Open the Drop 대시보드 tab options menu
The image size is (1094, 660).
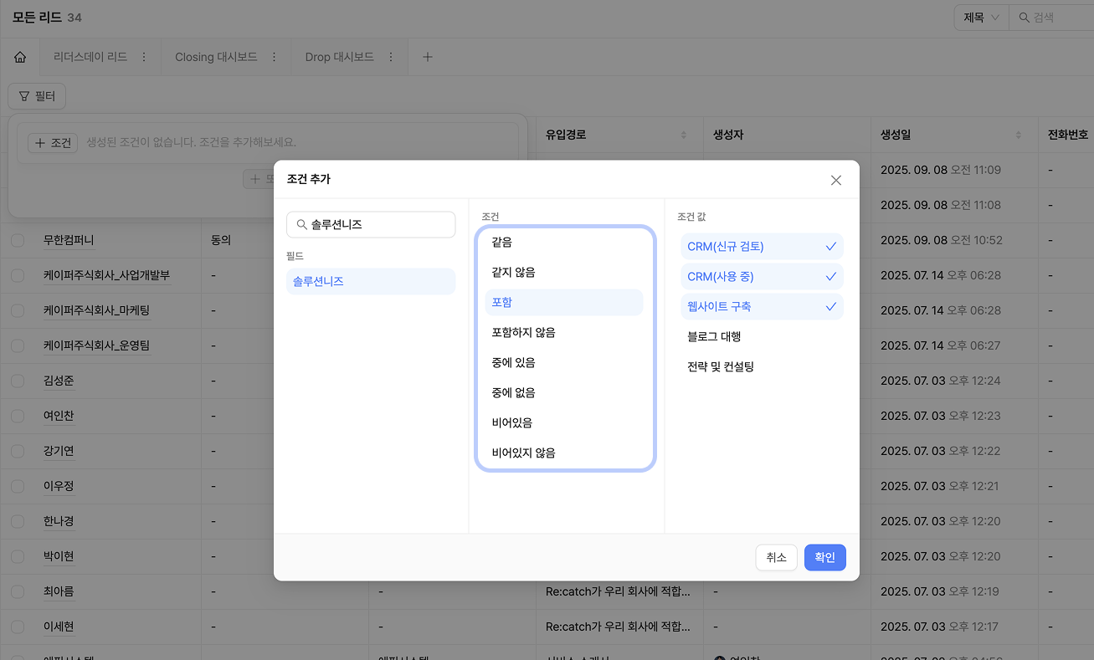pos(390,57)
